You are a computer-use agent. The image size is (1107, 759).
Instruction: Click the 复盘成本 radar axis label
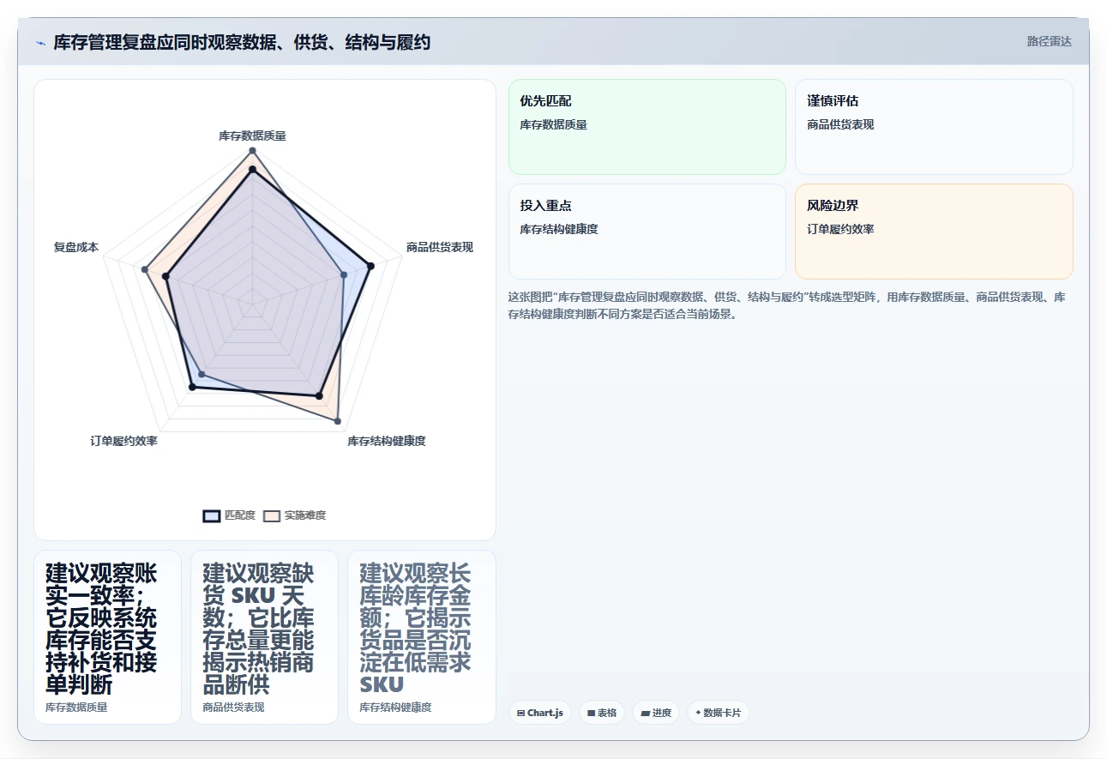(x=76, y=247)
